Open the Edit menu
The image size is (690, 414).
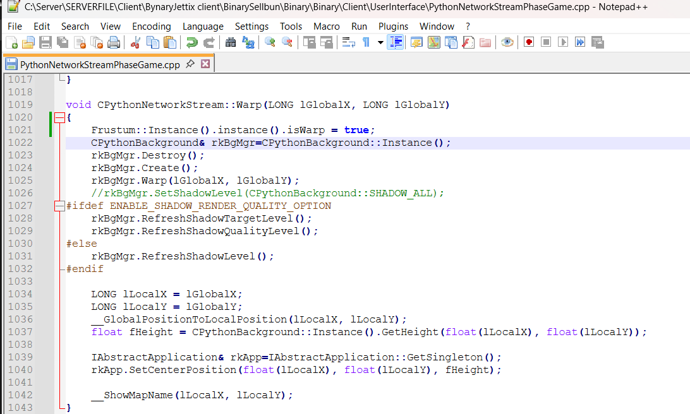pos(42,27)
